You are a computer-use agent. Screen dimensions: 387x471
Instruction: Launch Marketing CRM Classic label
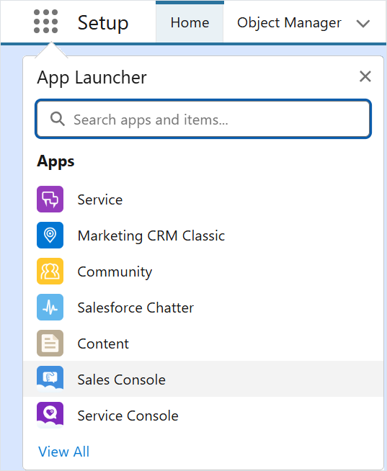151,235
